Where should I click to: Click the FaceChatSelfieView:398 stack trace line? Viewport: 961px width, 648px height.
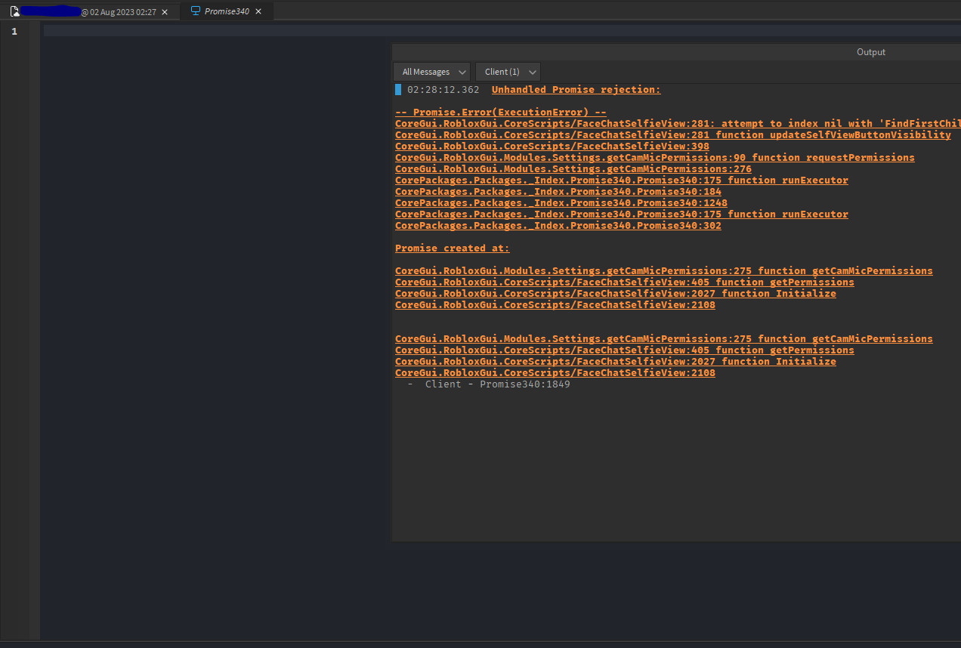click(x=552, y=147)
